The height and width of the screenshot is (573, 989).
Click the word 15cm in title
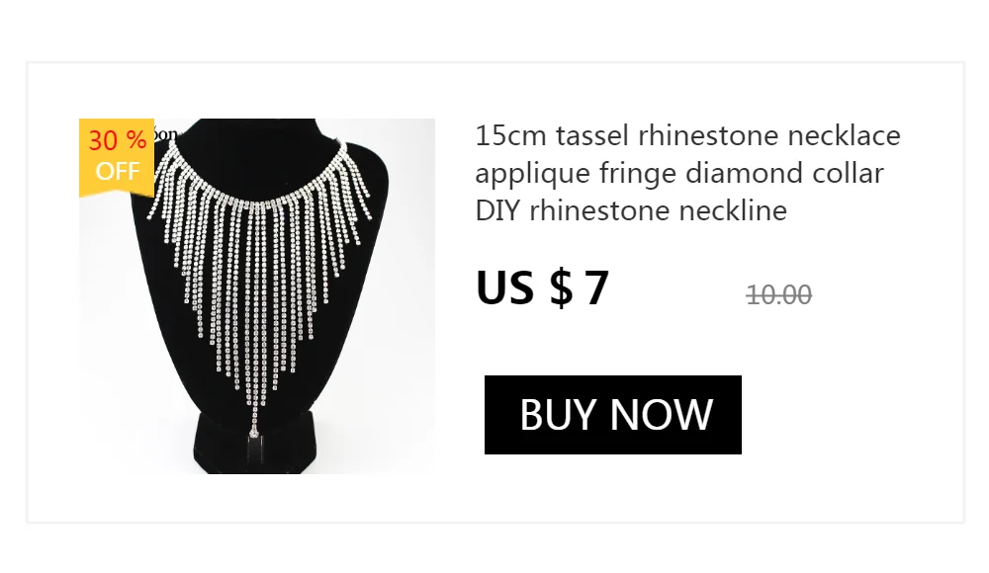[x=510, y=135]
